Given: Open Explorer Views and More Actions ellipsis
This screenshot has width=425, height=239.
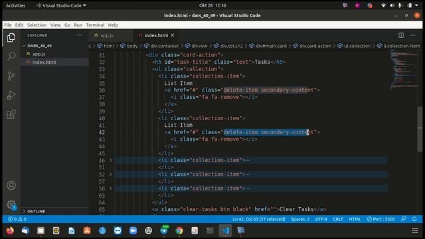Looking at the screenshot, I should tap(79, 35).
